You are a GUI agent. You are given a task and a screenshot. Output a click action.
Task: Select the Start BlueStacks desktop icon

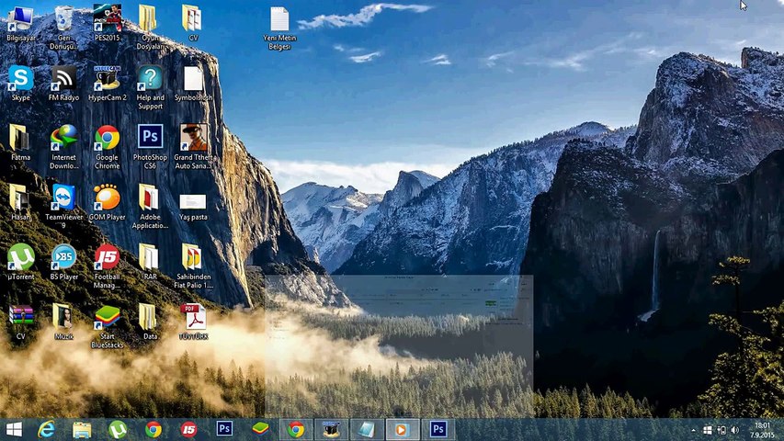(x=107, y=325)
